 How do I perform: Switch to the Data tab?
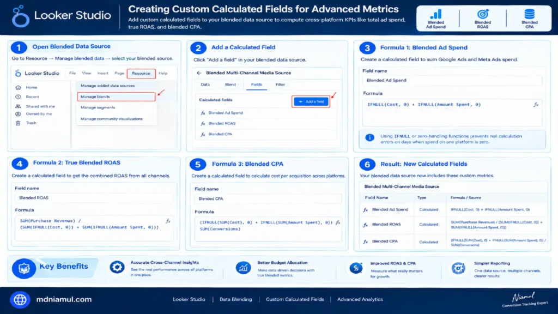point(205,84)
